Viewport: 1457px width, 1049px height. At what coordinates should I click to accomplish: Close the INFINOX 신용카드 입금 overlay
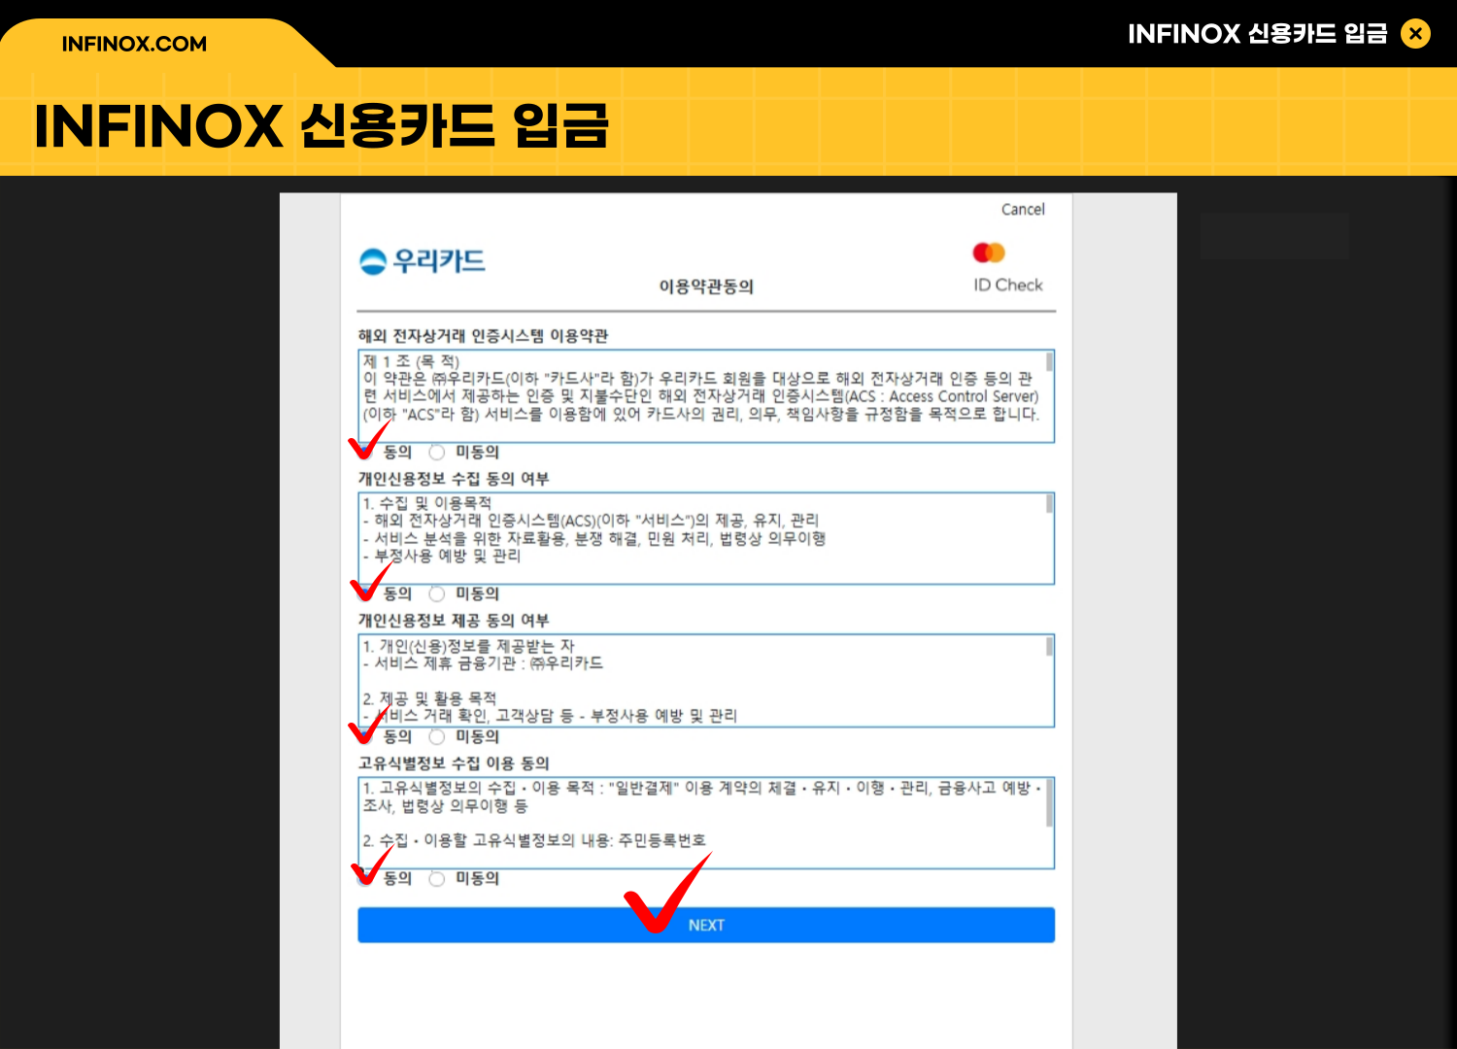1415,34
